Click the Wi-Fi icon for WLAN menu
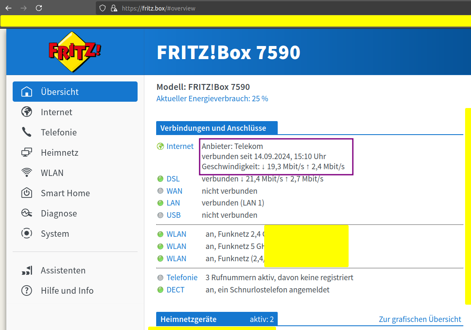The height and width of the screenshot is (330, 471). click(27, 172)
